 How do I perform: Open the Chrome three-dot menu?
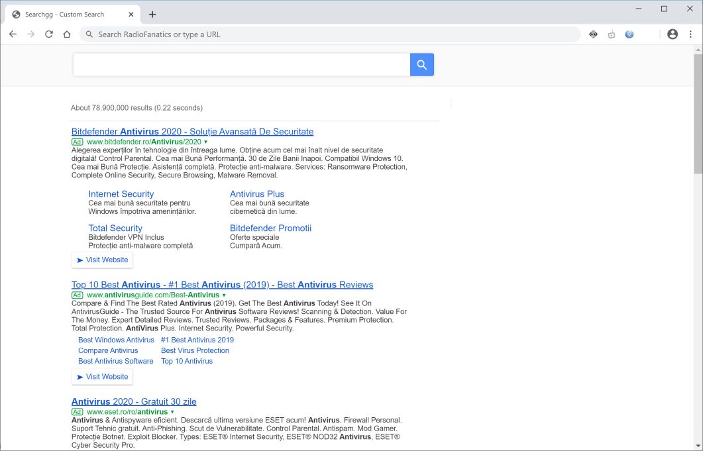pyautogui.click(x=690, y=34)
